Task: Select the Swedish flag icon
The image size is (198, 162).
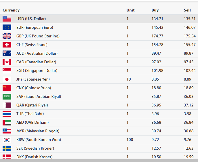Action: pyautogui.click(x=7, y=148)
